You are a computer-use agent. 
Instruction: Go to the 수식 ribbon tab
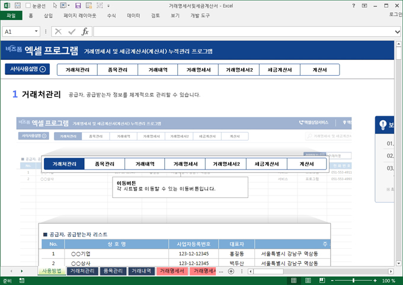pyautogui.click(x=111, y=15)
